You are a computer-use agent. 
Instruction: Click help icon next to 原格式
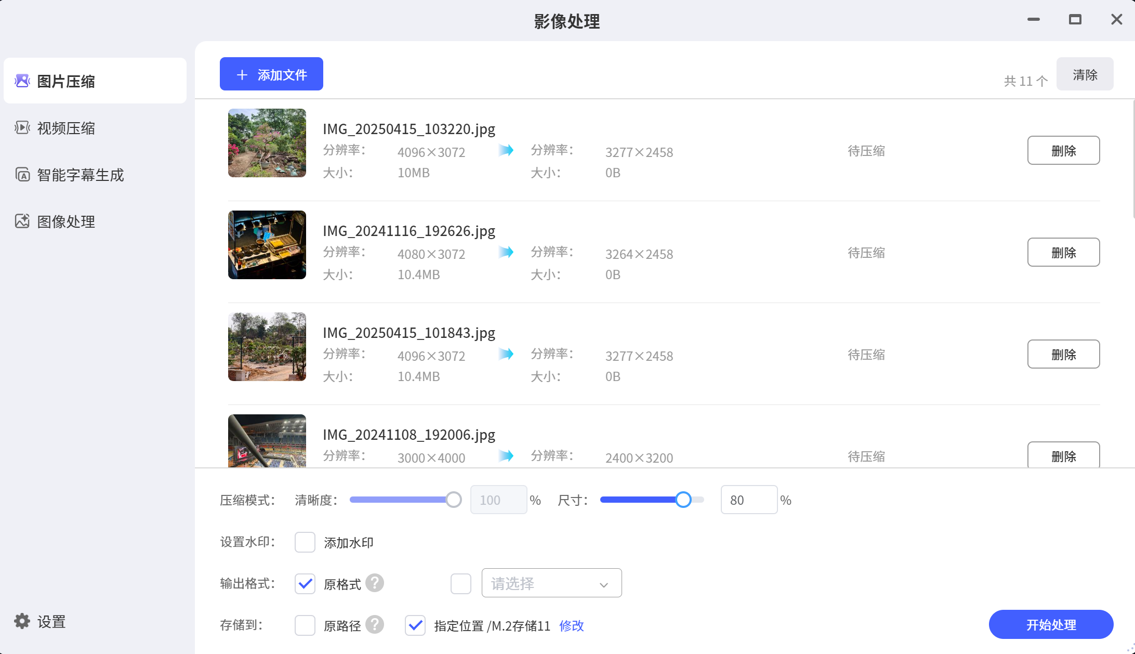[374, 583]
